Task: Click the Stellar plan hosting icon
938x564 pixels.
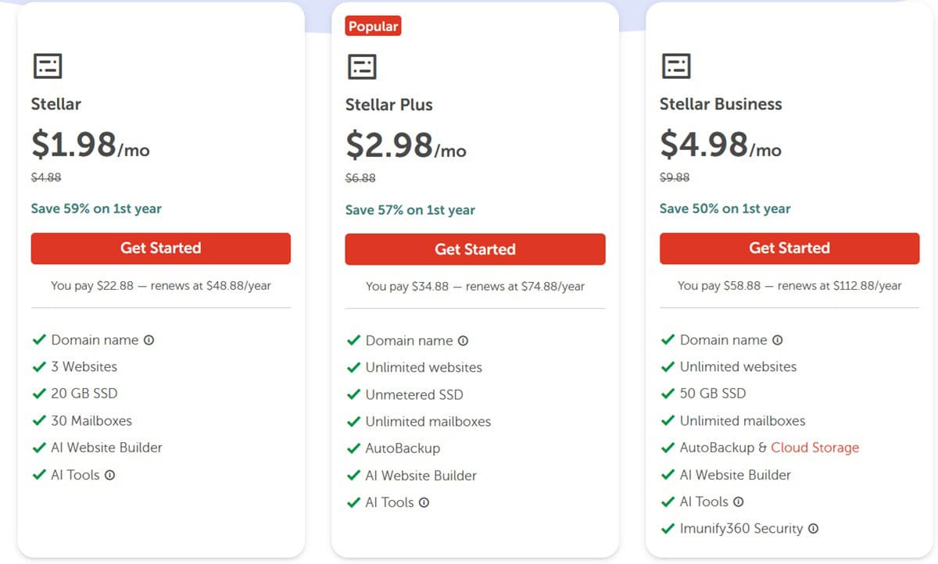Action: pyautogui.click(x=47, y=66)
